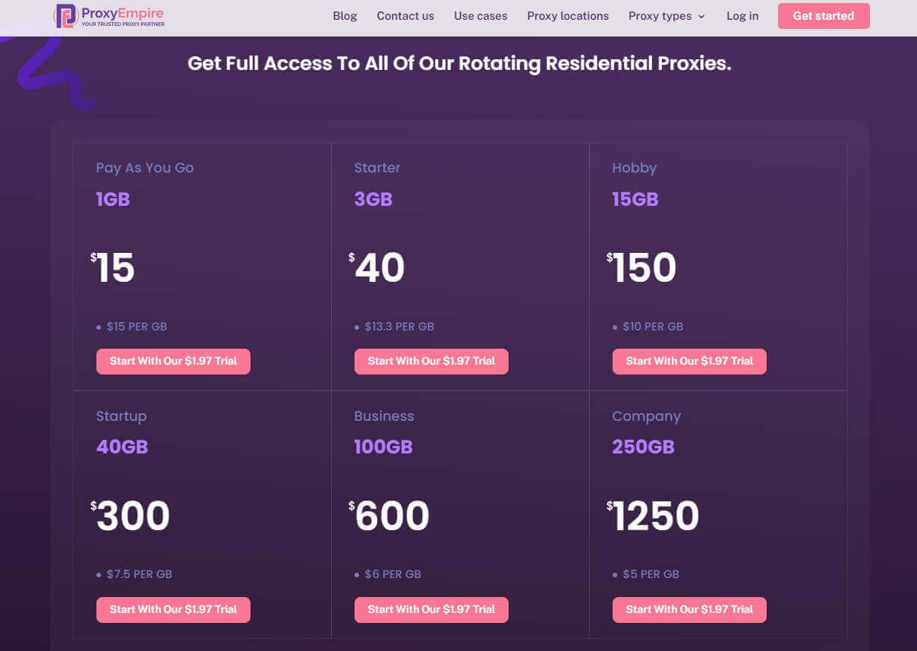
Task: Open the Use cases page
Action: pos(481,16)
